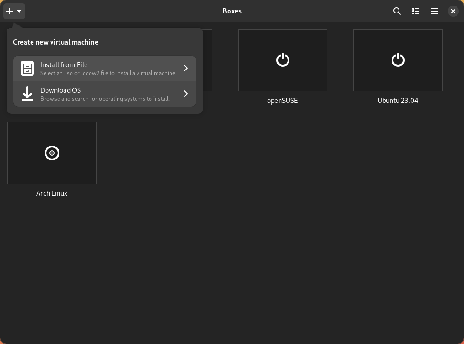This screenshot has height=344, width=464.
Task: Click 'Browse and search for operating systems' description
Action: 105,99
